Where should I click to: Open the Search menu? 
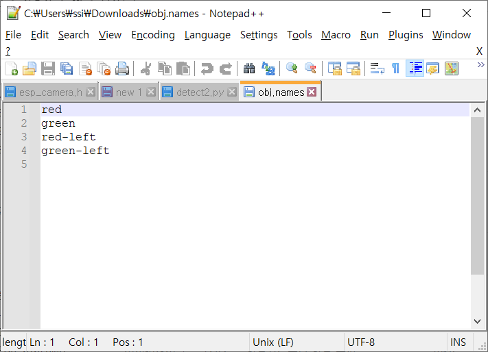pyautogui.click(x=73, y=35)
